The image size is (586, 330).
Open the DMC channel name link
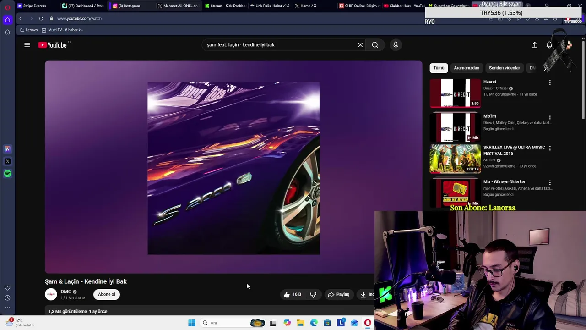click(66, 291)
